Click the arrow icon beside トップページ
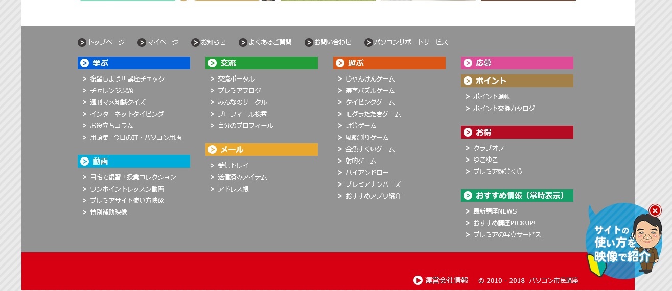672x291 pixels. (82, 42)
